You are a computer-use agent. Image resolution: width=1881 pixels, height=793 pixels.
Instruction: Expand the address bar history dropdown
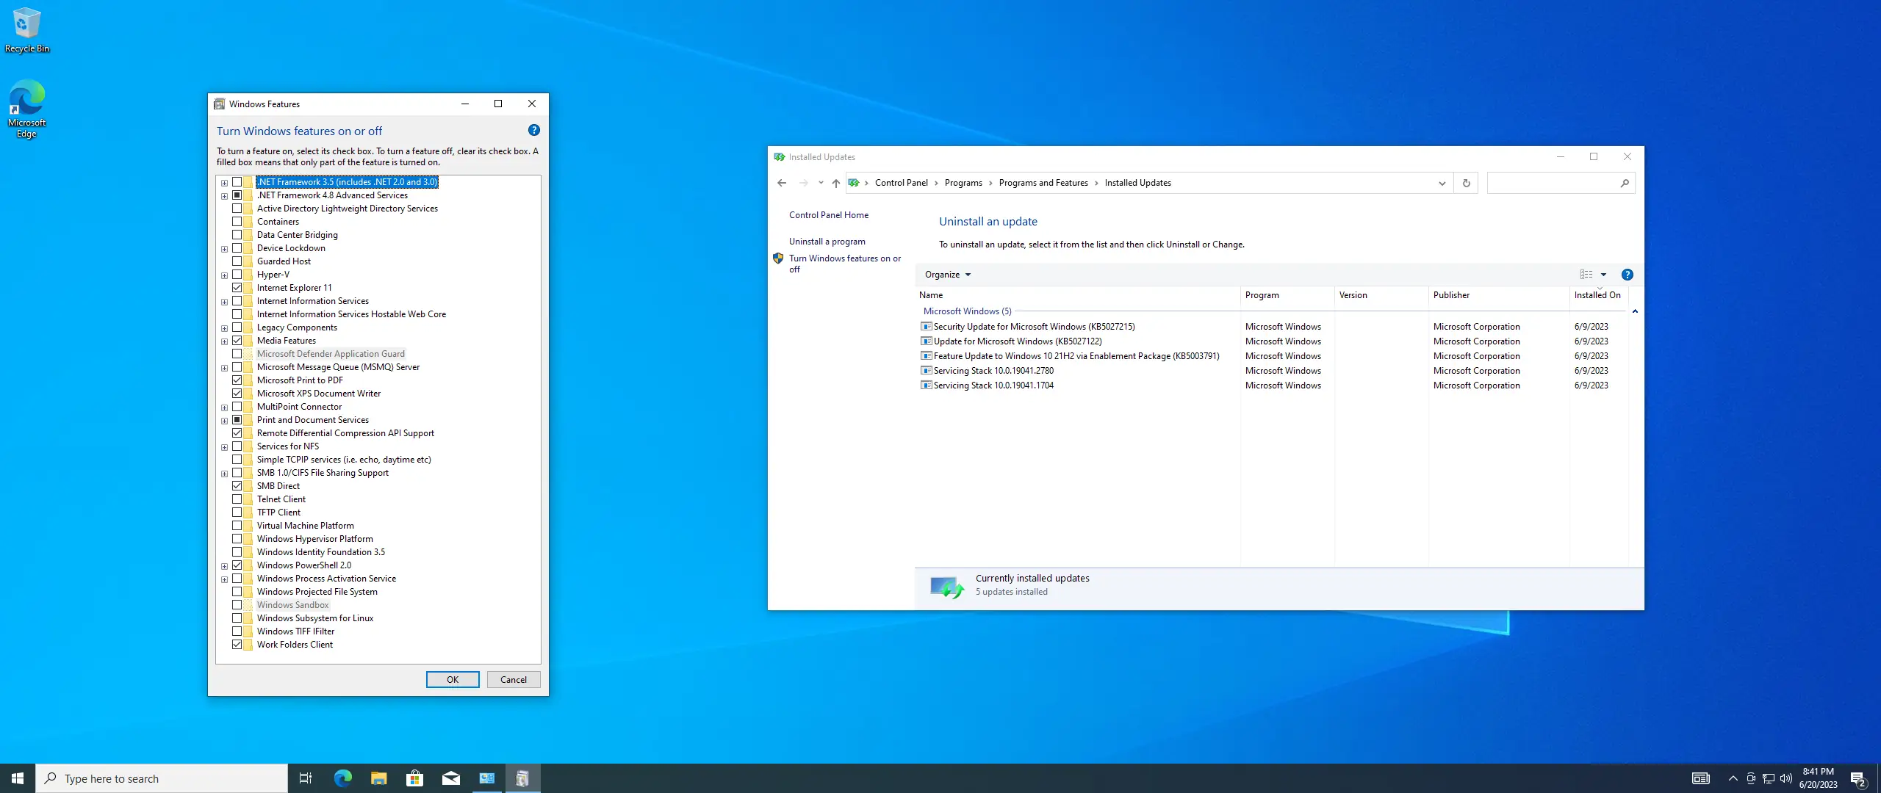pyautogui.click(x=1442, y=183)
